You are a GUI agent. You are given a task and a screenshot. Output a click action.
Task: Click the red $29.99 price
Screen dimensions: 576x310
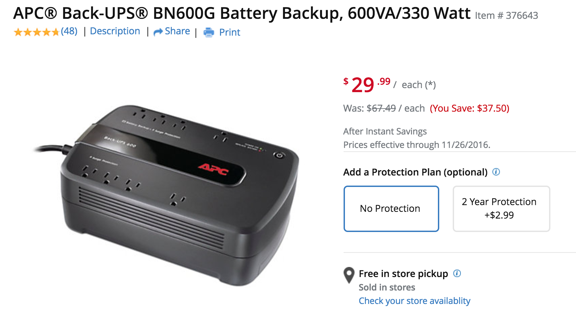(366, 84)
